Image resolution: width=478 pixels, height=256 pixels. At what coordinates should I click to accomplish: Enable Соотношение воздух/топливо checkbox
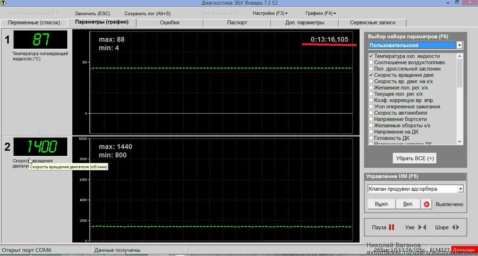(371, 63)
